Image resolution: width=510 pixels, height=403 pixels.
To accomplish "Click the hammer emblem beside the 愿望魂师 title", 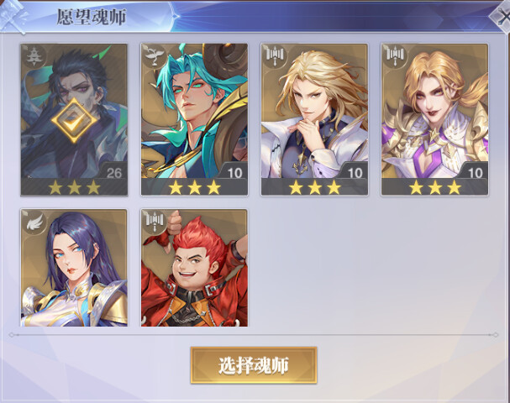I will click(x=13, y=16).
